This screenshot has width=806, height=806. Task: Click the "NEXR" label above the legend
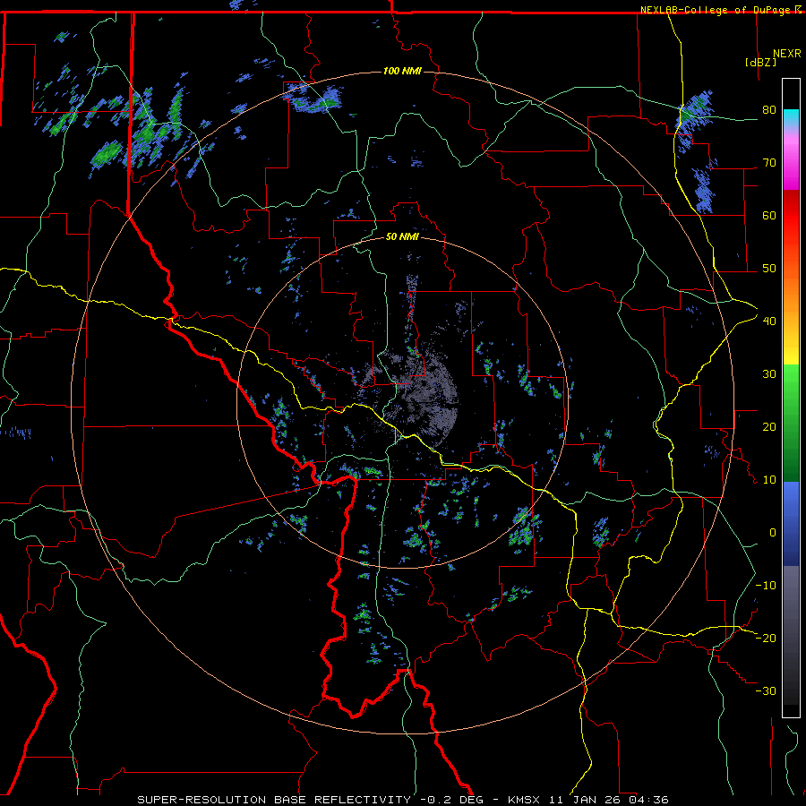(x=786, y=54)
